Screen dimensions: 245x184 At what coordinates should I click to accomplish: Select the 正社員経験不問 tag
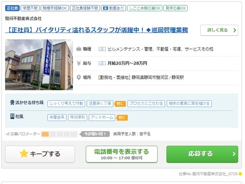[x=85, y=8]
